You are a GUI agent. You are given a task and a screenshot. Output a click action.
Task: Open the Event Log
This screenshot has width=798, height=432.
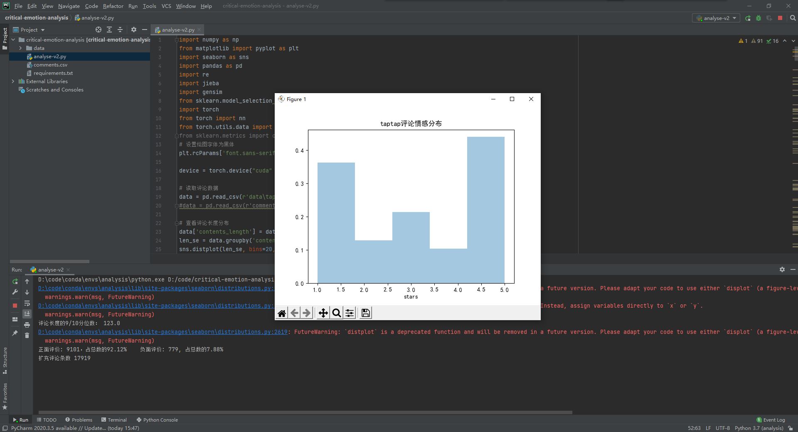point(771,420)
